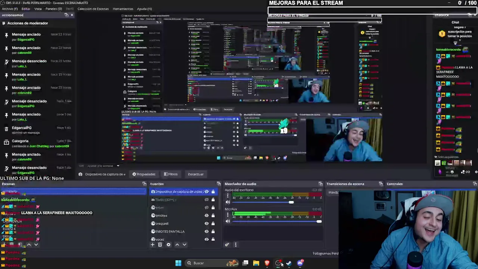
Task: Open the Vista menu
Action: pyautogui.click(x=38, y=9)
